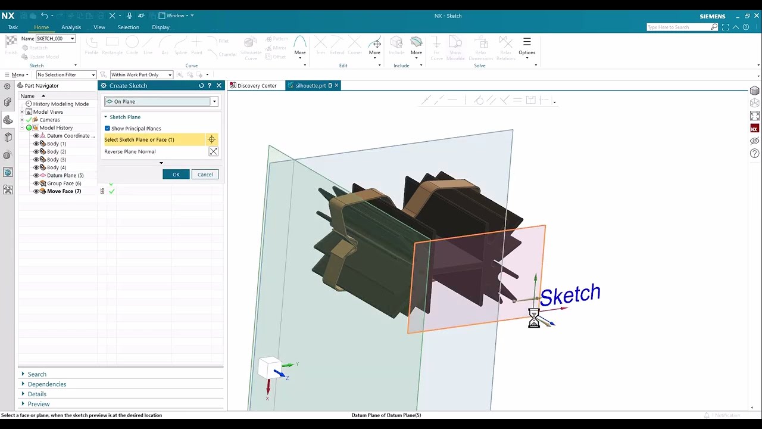Open resource bar settings gear icon
The width and height of the screenshot is (762, 429).
pos(7,86)
